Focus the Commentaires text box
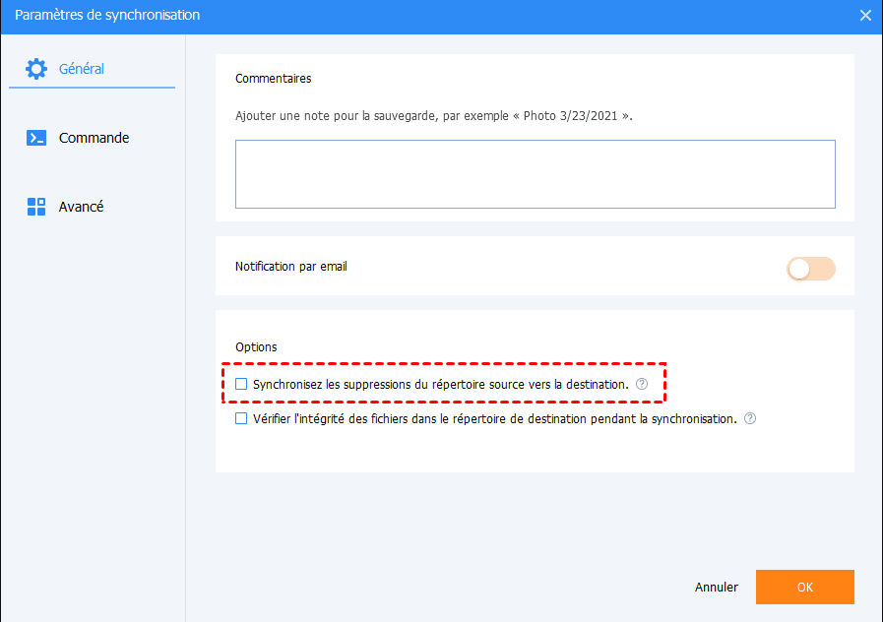Screen dimensions: 883x622 point(535,174)
